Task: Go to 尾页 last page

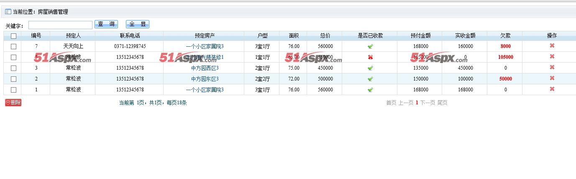Action: [443, 103]
